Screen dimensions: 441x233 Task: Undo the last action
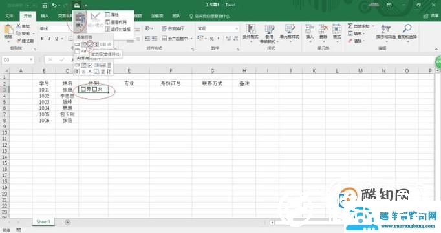tap(54, 5)
